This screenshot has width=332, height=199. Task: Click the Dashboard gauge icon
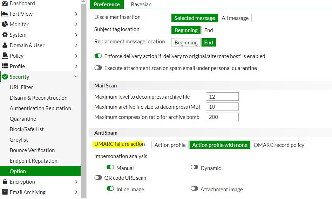tap(5, 3)
